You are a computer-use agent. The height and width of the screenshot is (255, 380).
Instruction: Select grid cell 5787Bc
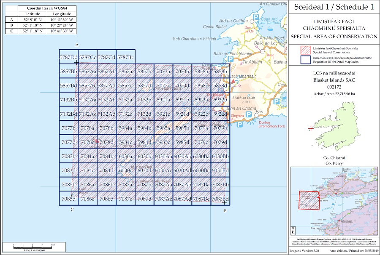point(125,57)
